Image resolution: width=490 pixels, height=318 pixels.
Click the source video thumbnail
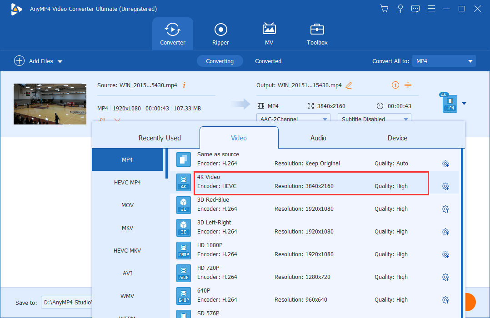coord(50,104)
